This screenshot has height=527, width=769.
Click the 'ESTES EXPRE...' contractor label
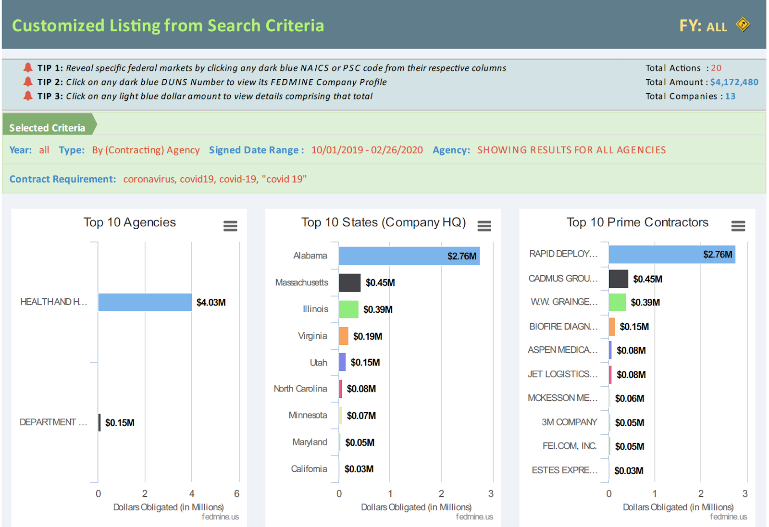pos(565,470)
